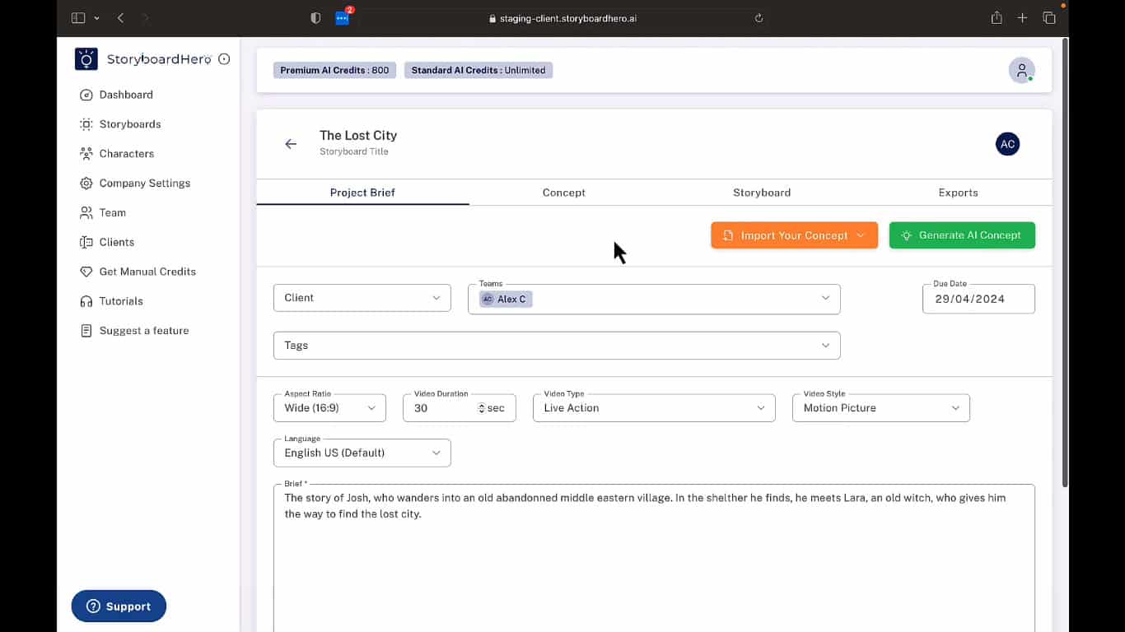This screenshot has height=632, width=1125.
Task: Click Generate AI Concept button
Action: [962, 235]
